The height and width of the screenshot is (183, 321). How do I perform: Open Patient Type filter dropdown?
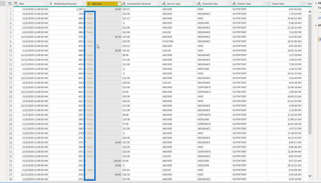click(264, 4)
